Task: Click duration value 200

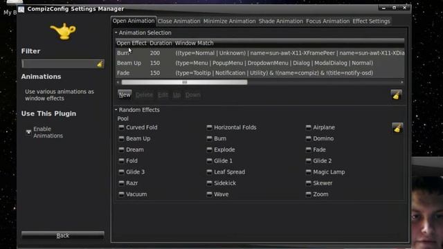Action: click(x=155, y=53)
